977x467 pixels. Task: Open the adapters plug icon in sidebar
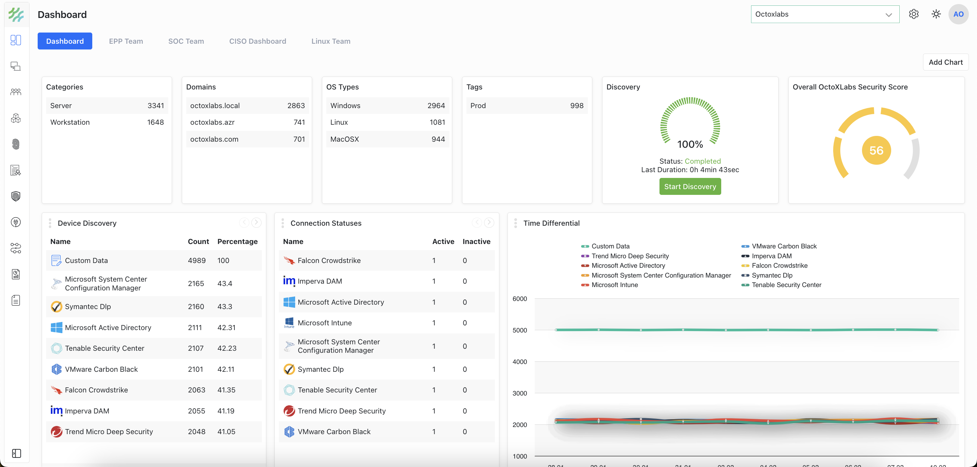pos(16,222)
